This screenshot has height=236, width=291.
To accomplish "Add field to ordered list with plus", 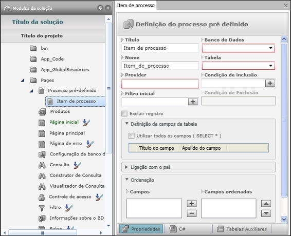I will point(192,204).
